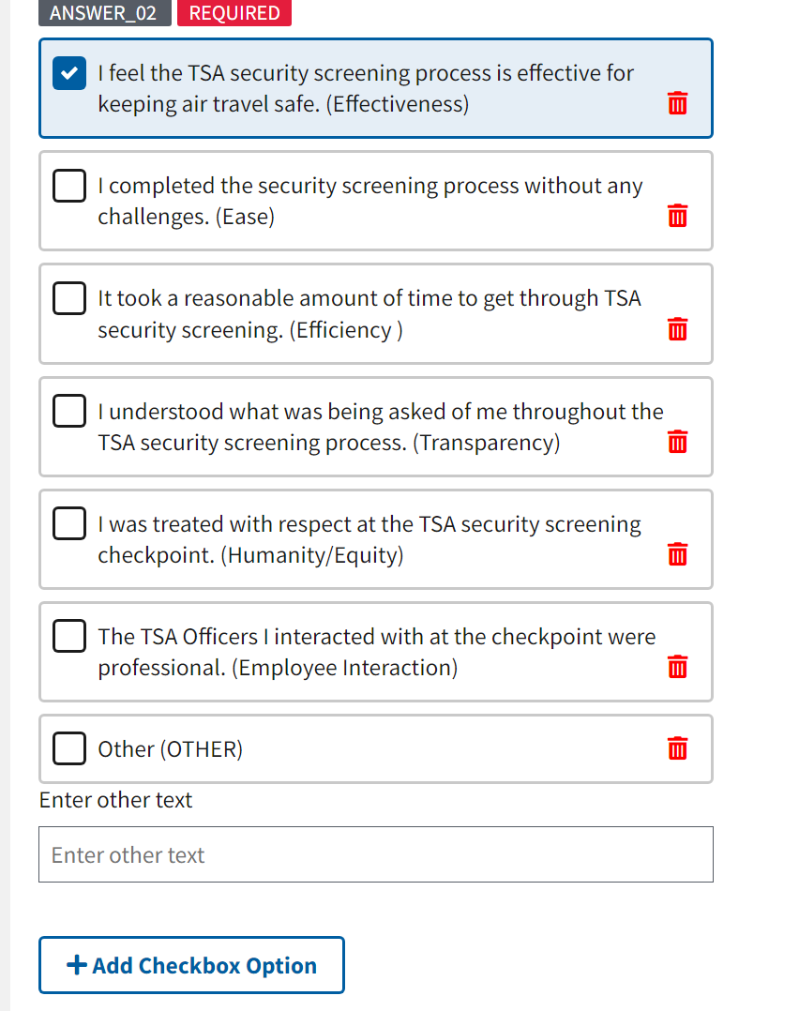The height and width of the screenshot is (1011, 799).
Task: Click the REQUIRED badge
Action: pyautogui.click(x=234, y=13)
